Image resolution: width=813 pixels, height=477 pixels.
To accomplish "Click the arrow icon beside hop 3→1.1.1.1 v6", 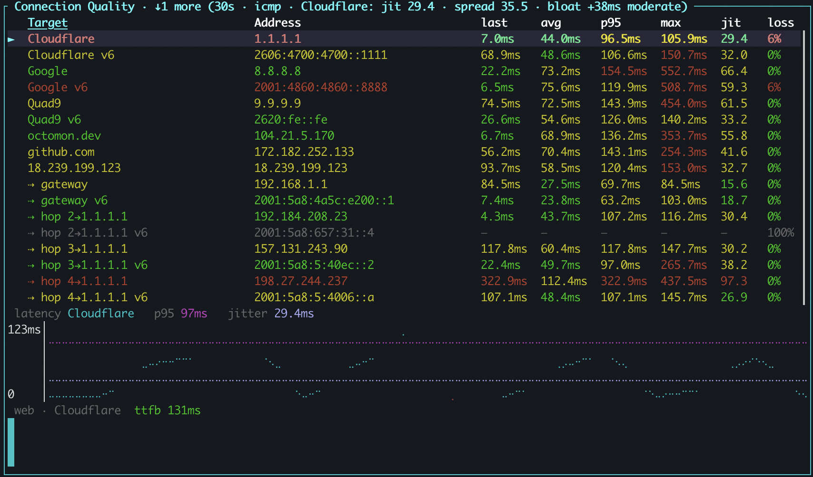I will tap(31, 265).
